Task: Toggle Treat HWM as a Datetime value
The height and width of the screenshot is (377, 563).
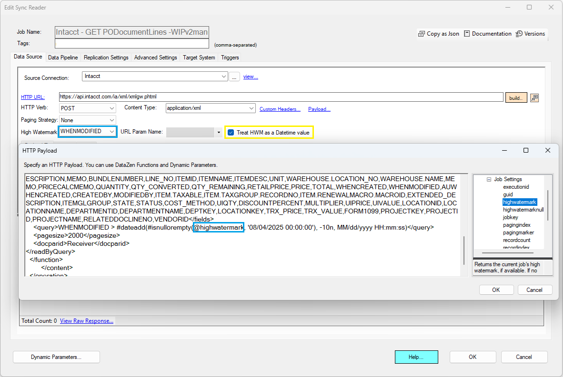Action: (x=231, y=133)
